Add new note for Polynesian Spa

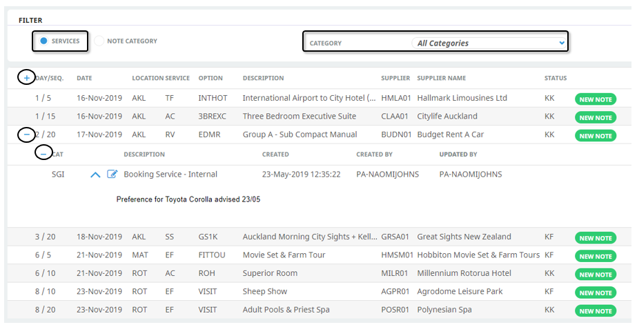[x=595, y=310]
